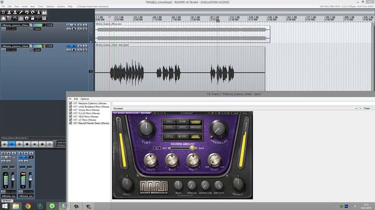Select the Hall reverb type button
Image resolution: width=375 pixels, height=210 pixels.
pos(169,122)
